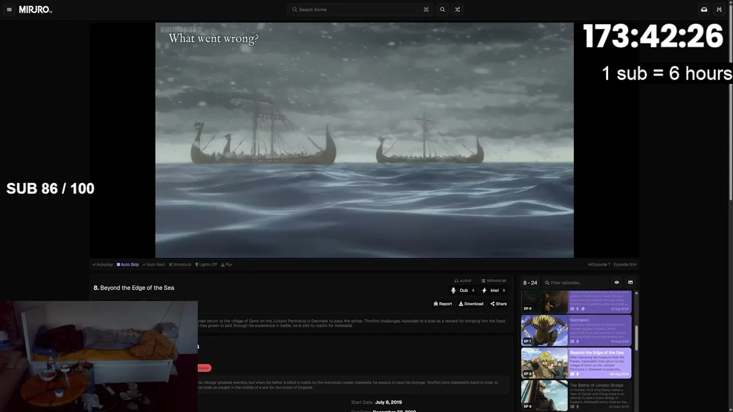
Task: Click the video player to pause
Action: coord(364,140)
